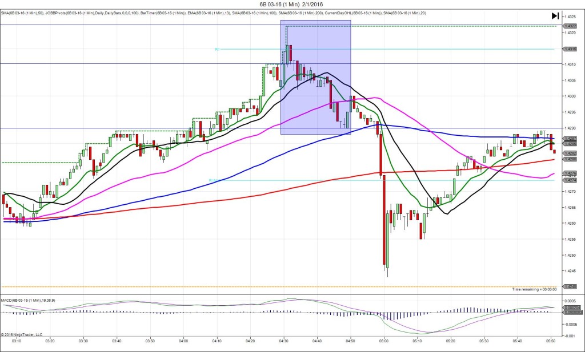Click the 1.4322 price marker on axis
Viewport: 585px width, 352px height.
pyautogui.click(x=571, y=26)
